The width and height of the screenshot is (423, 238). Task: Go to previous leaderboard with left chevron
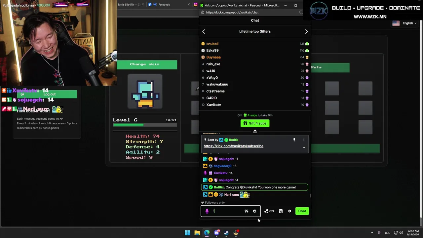[x=204, y=31]
